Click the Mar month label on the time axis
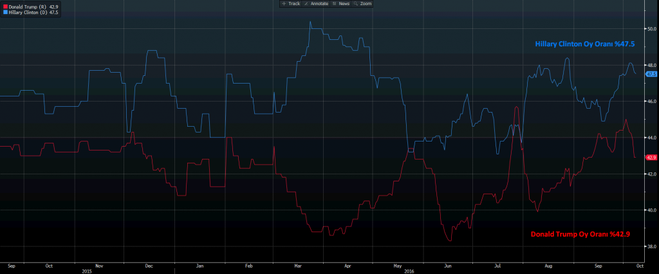659x274 pixels. click(298, 266)
